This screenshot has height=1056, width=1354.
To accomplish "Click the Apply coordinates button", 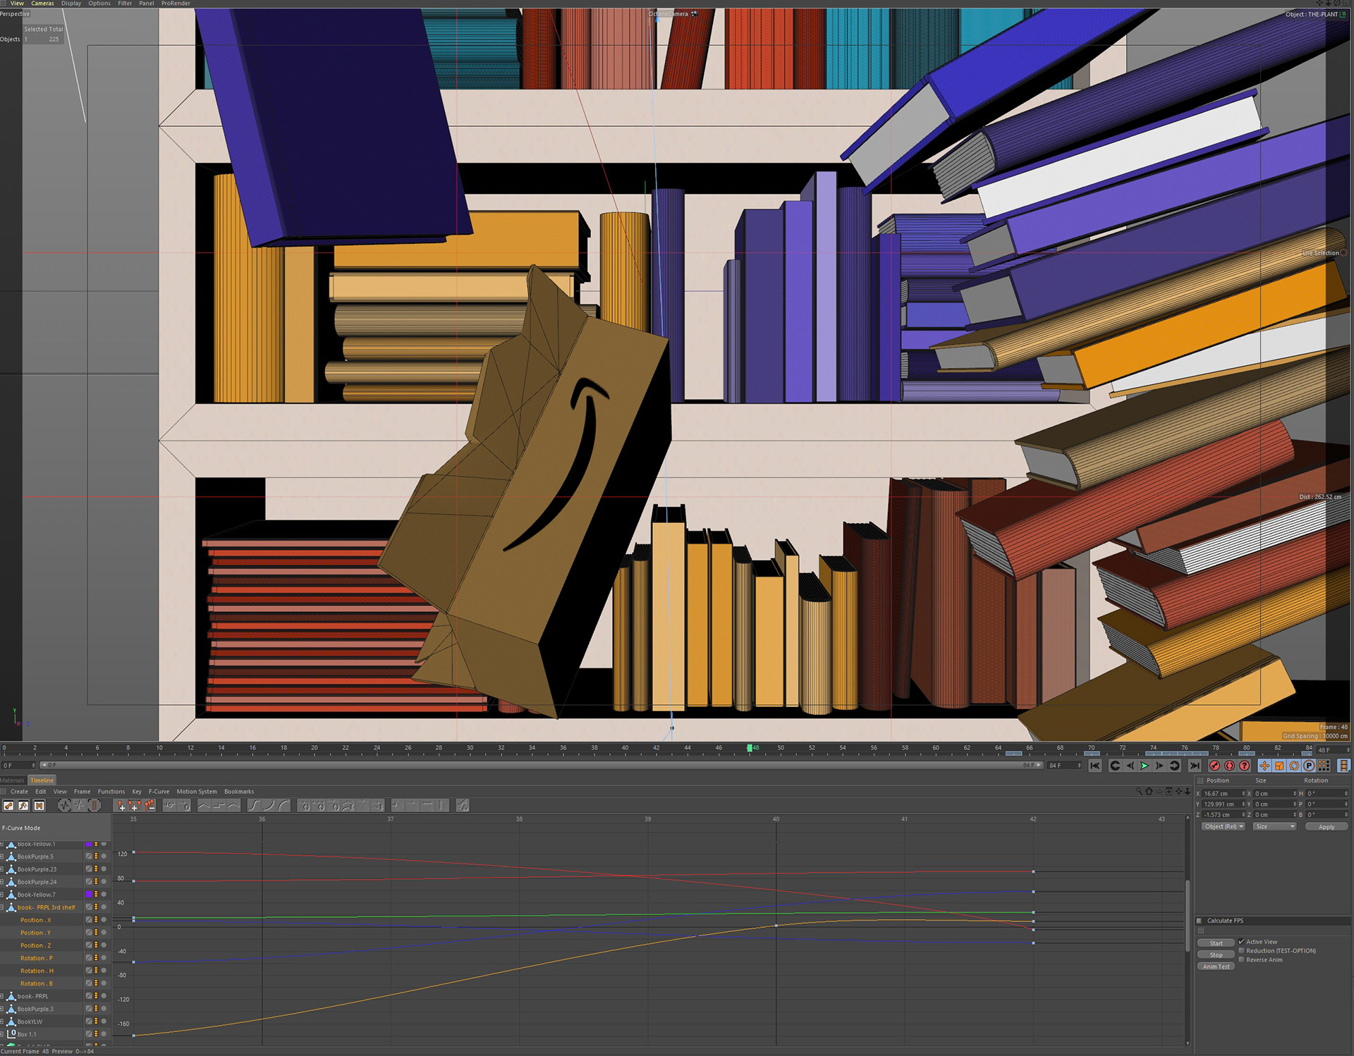I will tap(1326, 827).
